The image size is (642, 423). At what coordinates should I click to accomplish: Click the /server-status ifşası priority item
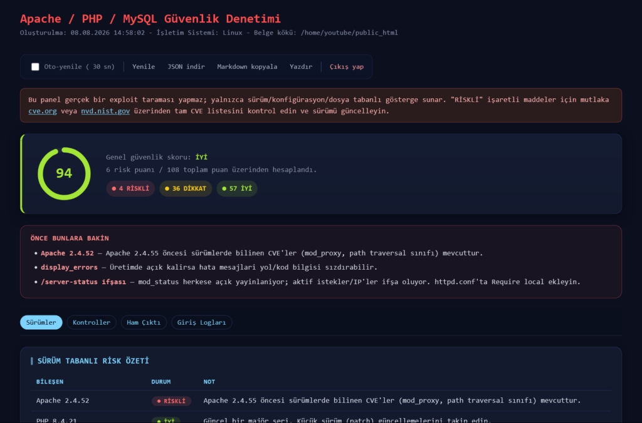pyautogui.click(x=83, y=282)
